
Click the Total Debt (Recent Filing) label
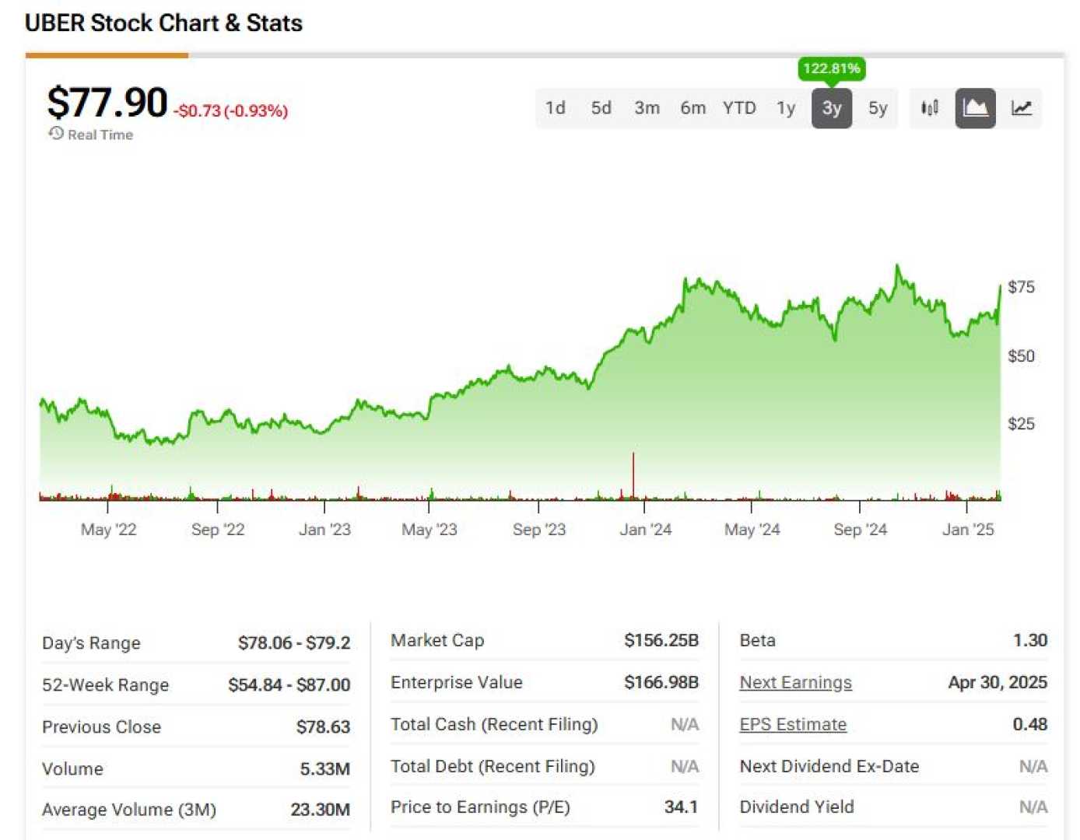tap(493, 766)
